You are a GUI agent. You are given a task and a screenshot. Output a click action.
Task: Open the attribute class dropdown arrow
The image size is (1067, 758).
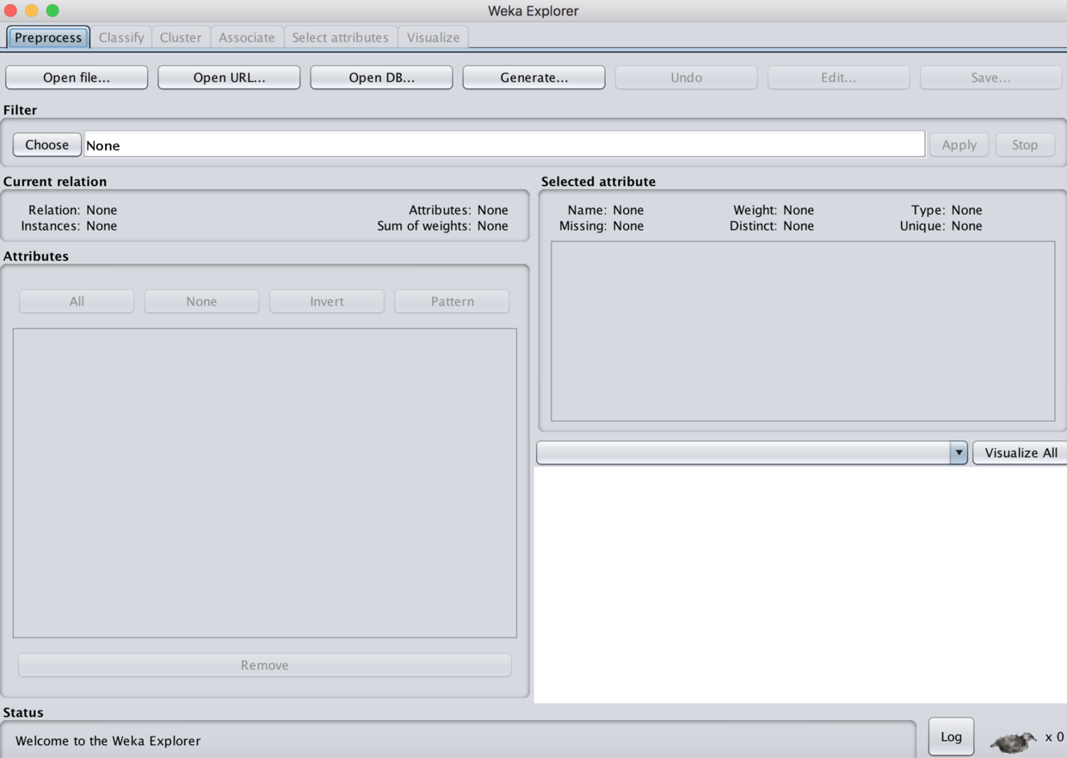[x=959, y=453]
